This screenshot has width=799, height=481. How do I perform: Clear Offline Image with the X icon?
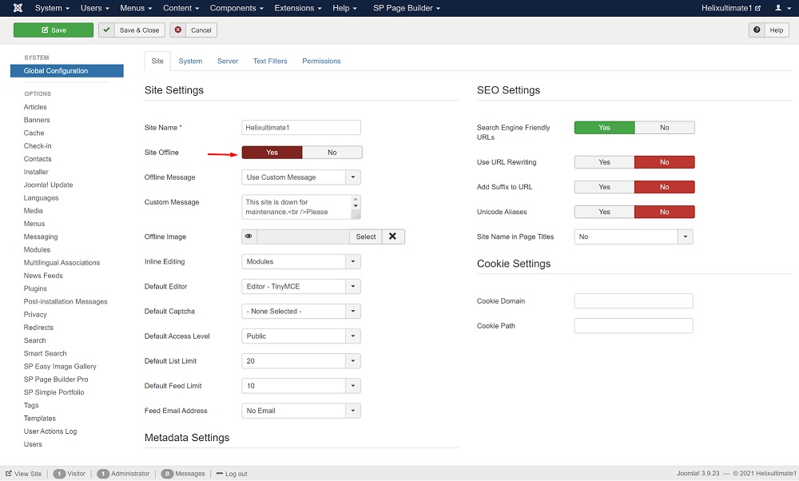(x=392, y=237)
